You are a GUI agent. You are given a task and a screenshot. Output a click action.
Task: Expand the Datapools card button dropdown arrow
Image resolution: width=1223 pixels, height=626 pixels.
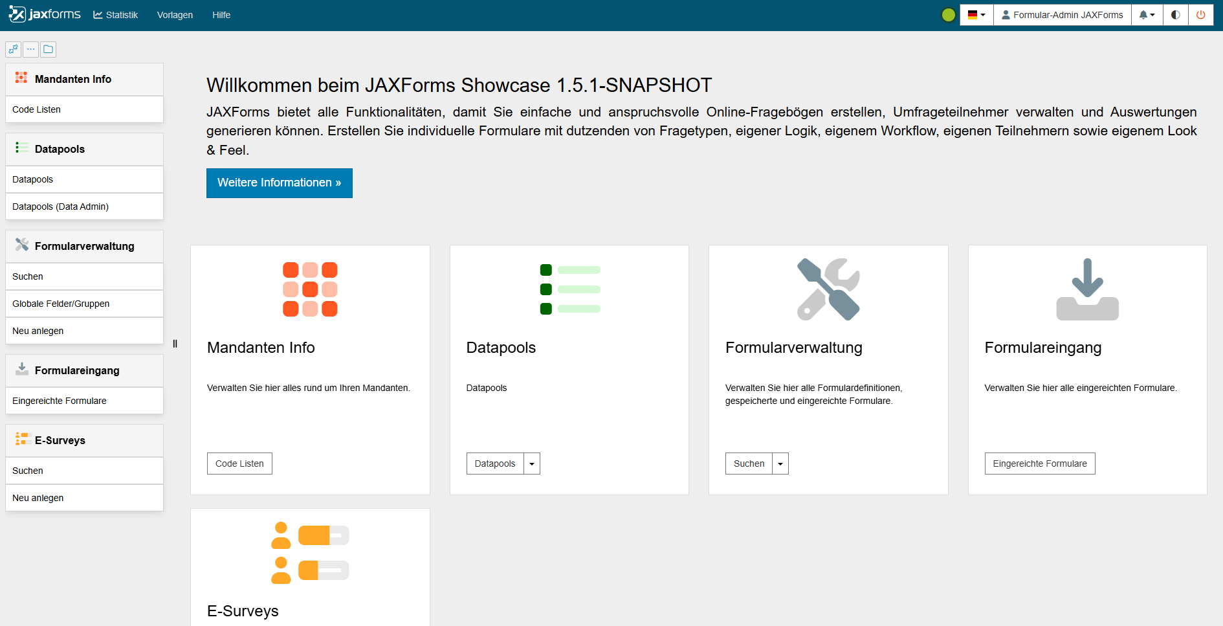click(x=532, y=464)
